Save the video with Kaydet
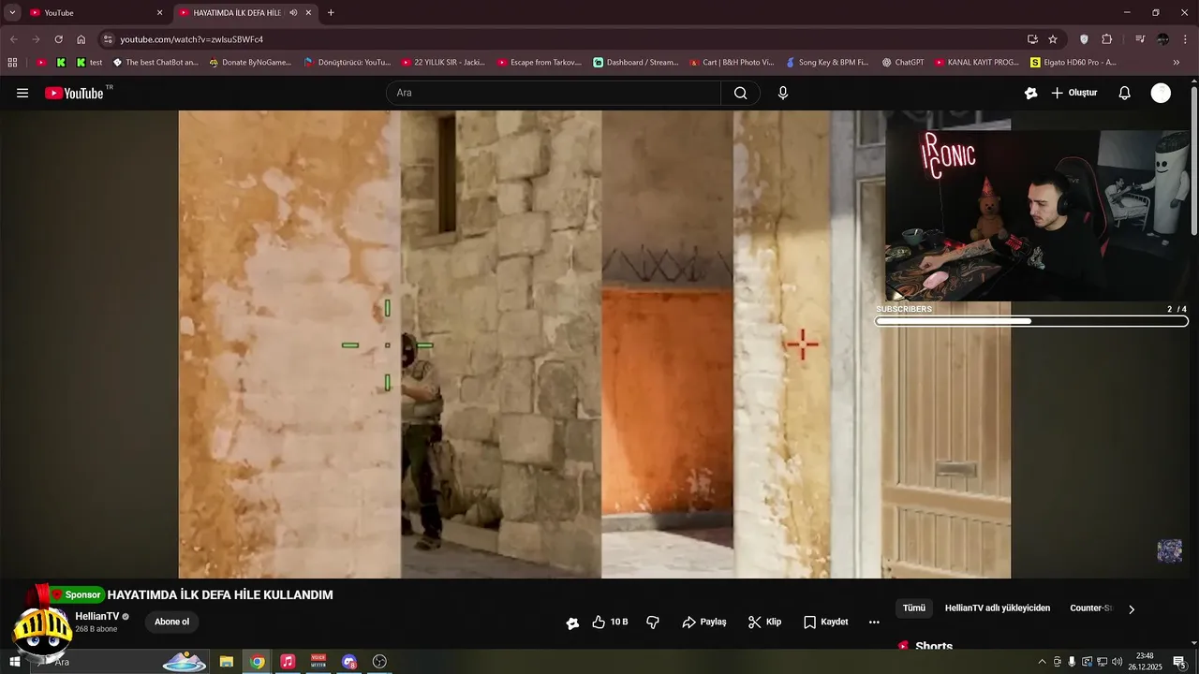The image size is (1199, 674). point(825,622)
